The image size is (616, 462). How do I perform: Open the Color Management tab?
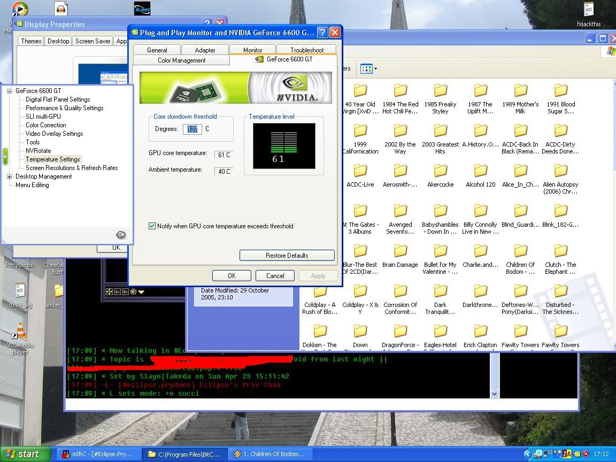pyautogui.click(x=181, y=60)
